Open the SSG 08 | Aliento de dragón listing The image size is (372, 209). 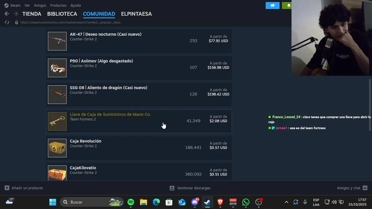108,88
